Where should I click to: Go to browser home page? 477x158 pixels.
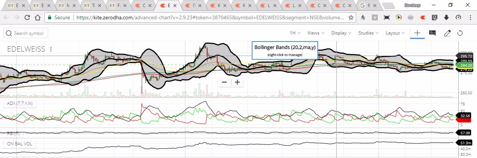pos(37,17)
